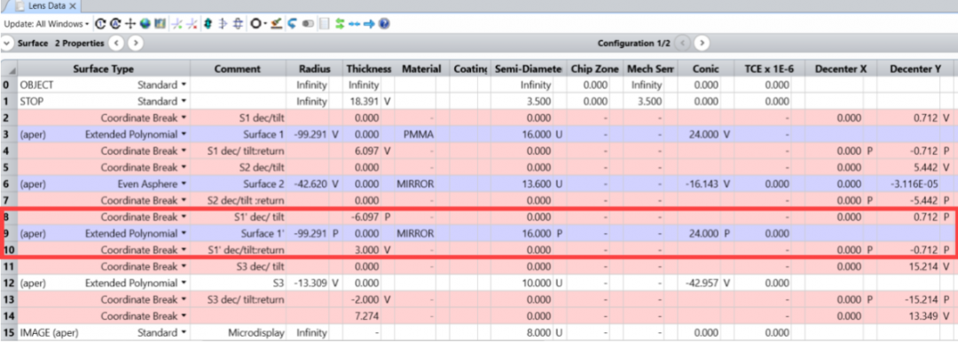
Task: Click the traffic light icon in toolbar
Action: click(208, 24)
